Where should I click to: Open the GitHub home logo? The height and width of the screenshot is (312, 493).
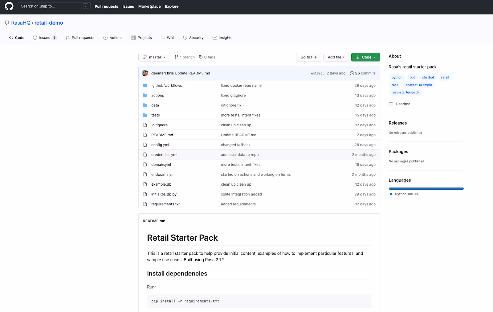tap(9, 6)
